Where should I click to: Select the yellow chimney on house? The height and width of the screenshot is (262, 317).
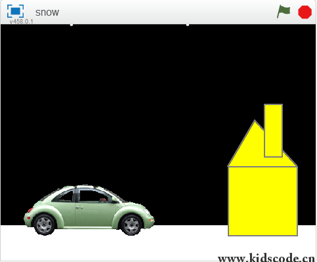click(x=273, y=131)
